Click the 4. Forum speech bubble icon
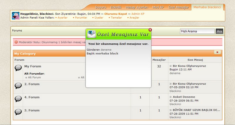The height and width of the screenshot is (125, 235). coord(18,99)
